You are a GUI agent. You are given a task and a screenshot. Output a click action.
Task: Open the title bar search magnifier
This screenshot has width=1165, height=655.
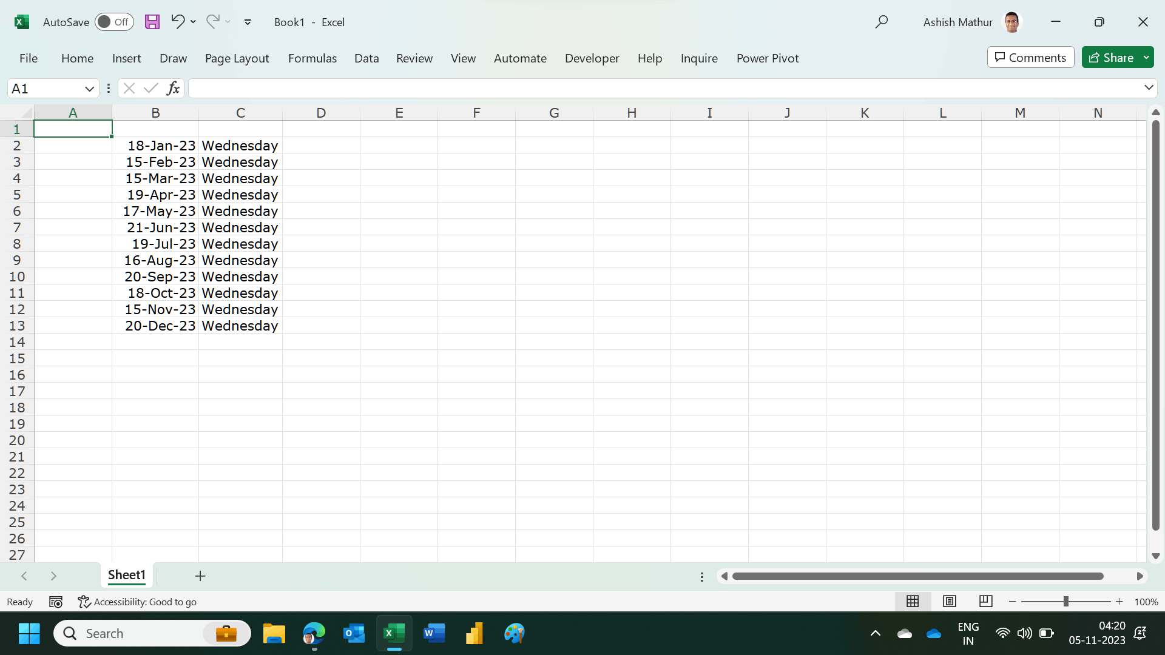(882, 22)
